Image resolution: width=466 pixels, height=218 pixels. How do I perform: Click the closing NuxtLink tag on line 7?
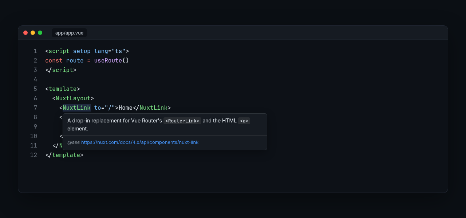[153, 108]
